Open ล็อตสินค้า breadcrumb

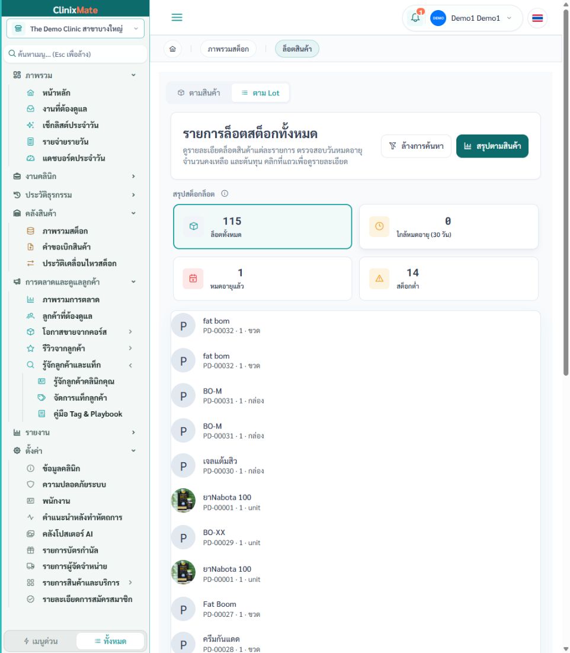coord(297,49)
